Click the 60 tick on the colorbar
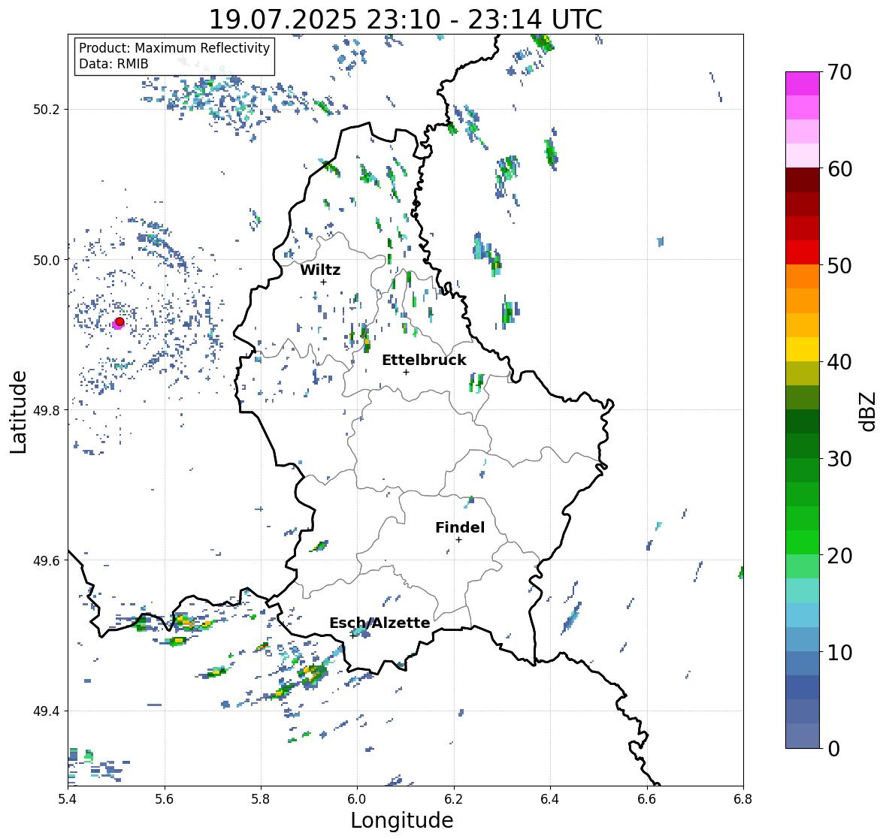The height and width of the screenshot is (839, 886). point(839,169)
